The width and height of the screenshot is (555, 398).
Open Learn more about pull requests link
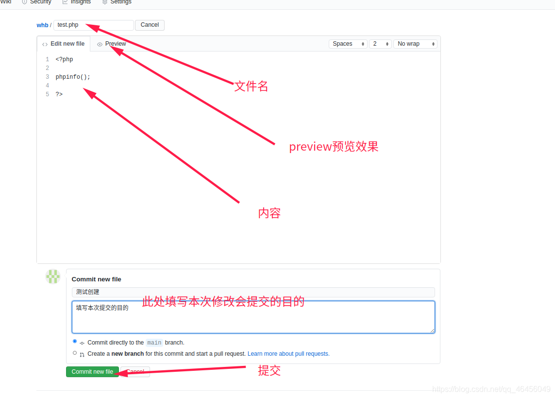(288, 354)
